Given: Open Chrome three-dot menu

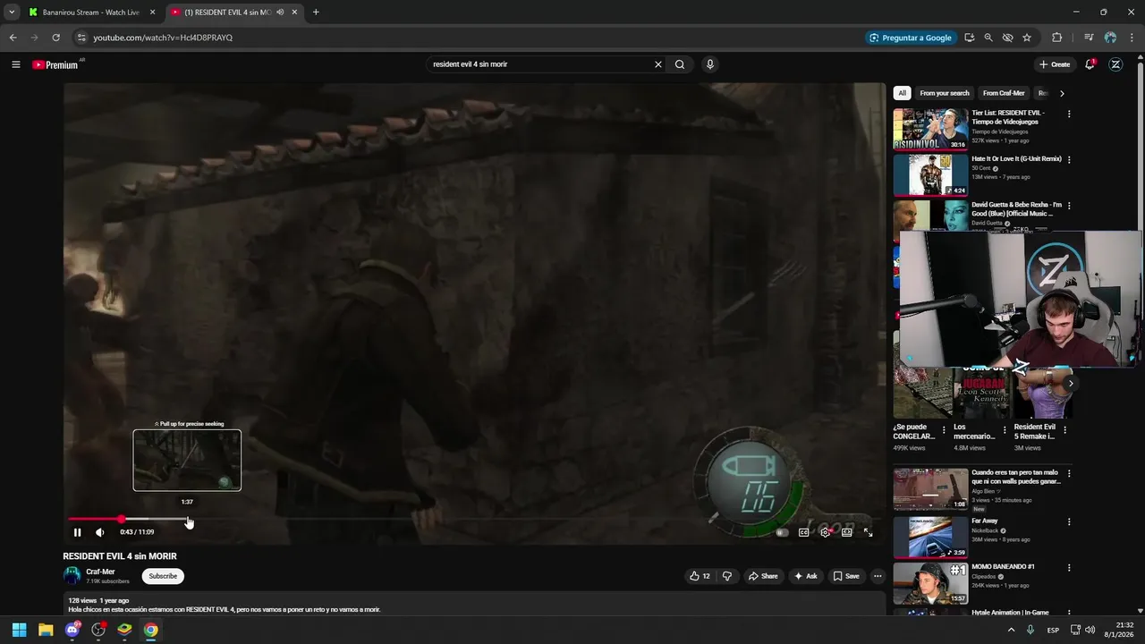Looking at the screenshot, I should 1132,38.
